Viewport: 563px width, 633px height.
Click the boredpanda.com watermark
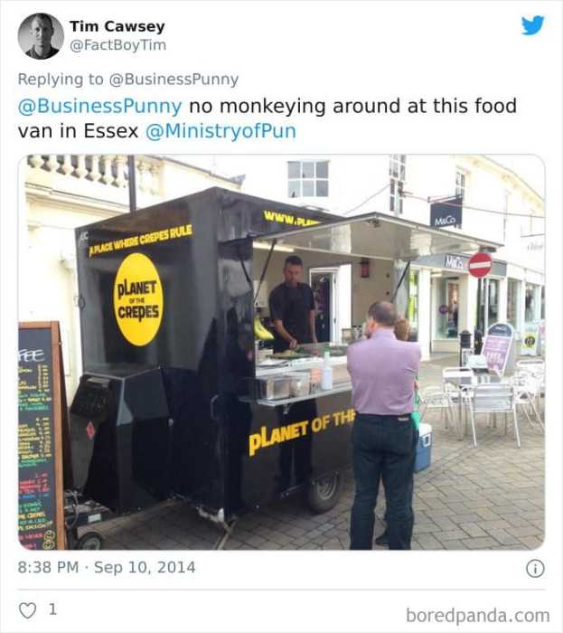477,616
